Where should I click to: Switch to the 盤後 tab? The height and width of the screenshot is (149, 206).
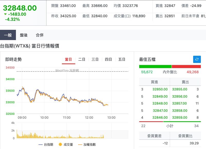tap(24, 35)
